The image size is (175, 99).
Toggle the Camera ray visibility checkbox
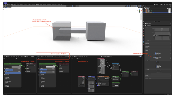pos(156,62)
